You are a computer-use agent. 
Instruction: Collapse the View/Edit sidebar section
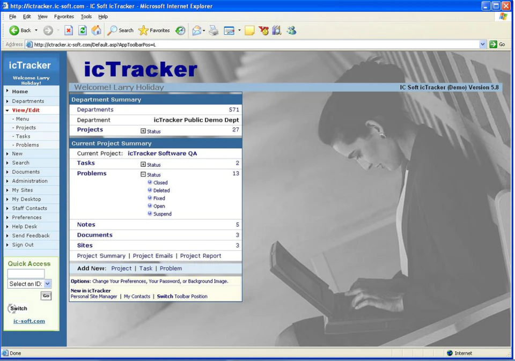(7, 110)
